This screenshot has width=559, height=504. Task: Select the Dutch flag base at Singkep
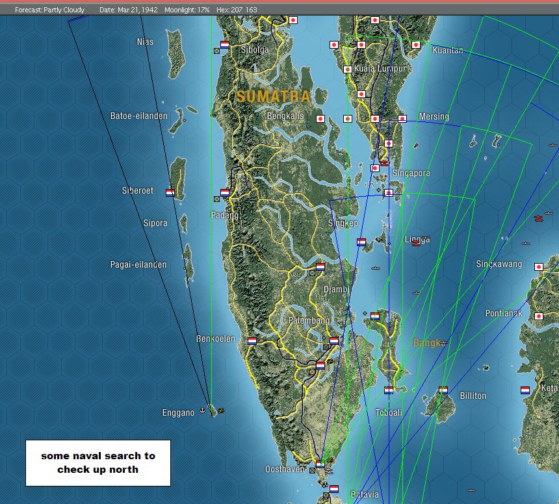(x=361, y=242)
